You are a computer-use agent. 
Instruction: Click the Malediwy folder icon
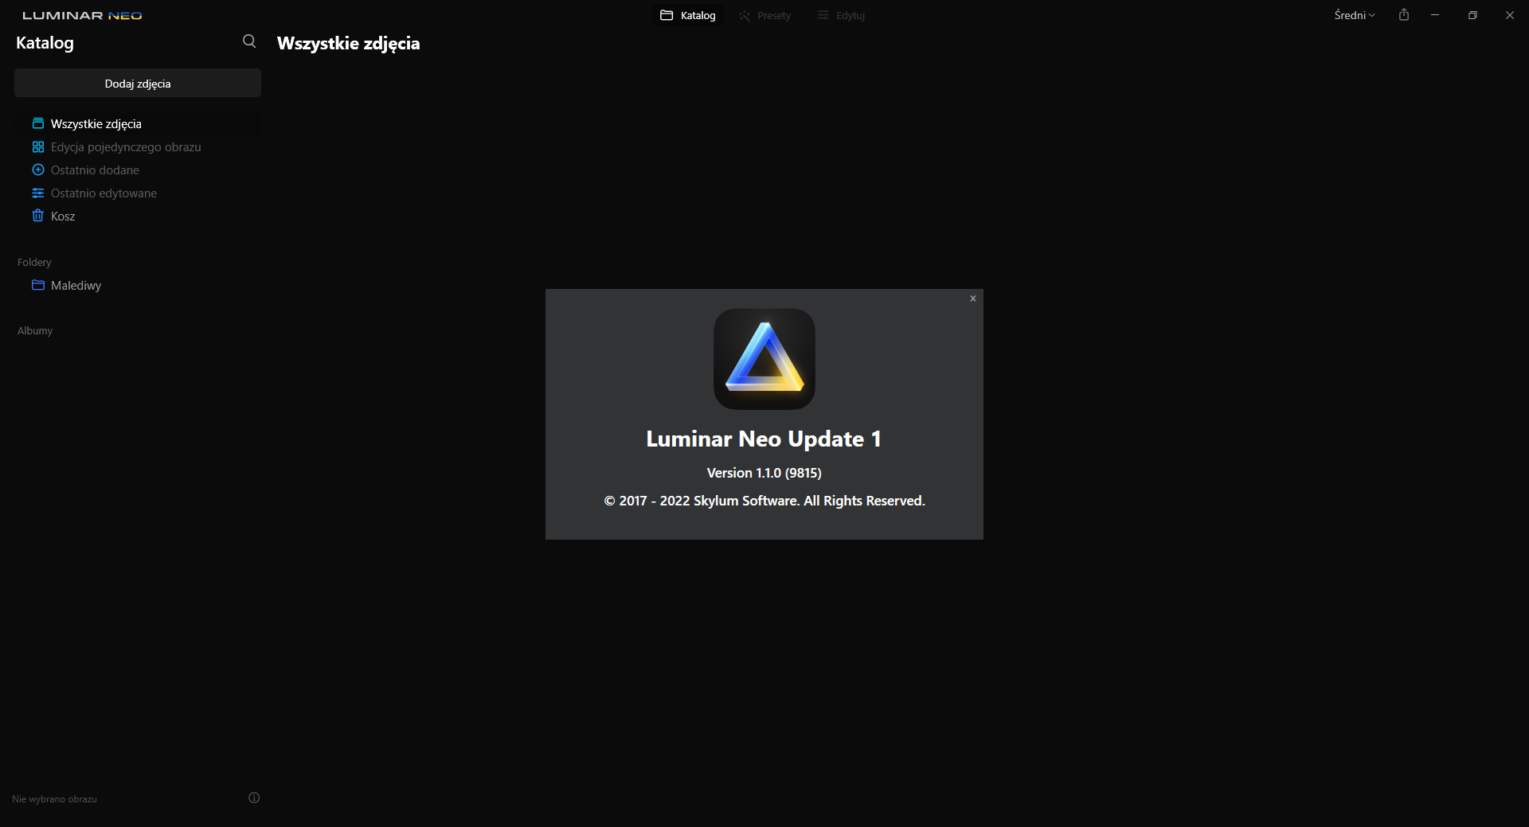(x=37, y=285)
